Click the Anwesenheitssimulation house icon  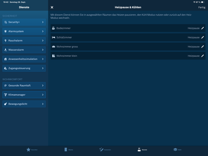click(6, 59)
